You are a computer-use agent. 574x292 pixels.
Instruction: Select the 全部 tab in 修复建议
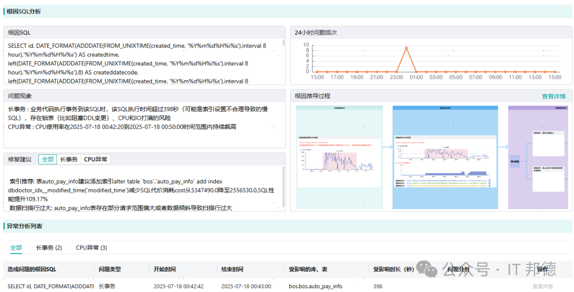[48, 160]
